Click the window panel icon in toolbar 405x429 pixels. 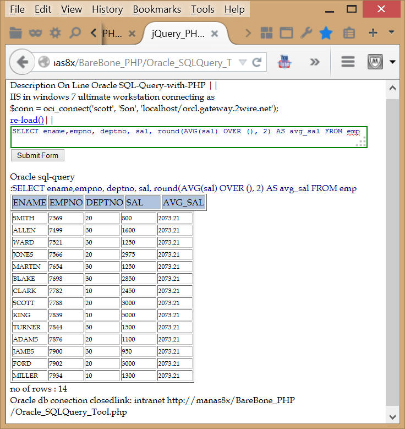coord(286,33)
